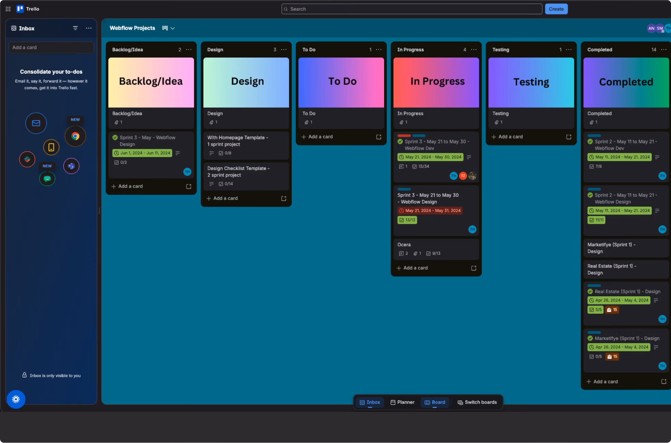This screenshot has width=671, height=443.
Task: Mark Sprint 3 - May - Webflow Design incomplete
Action: point(115,138)
